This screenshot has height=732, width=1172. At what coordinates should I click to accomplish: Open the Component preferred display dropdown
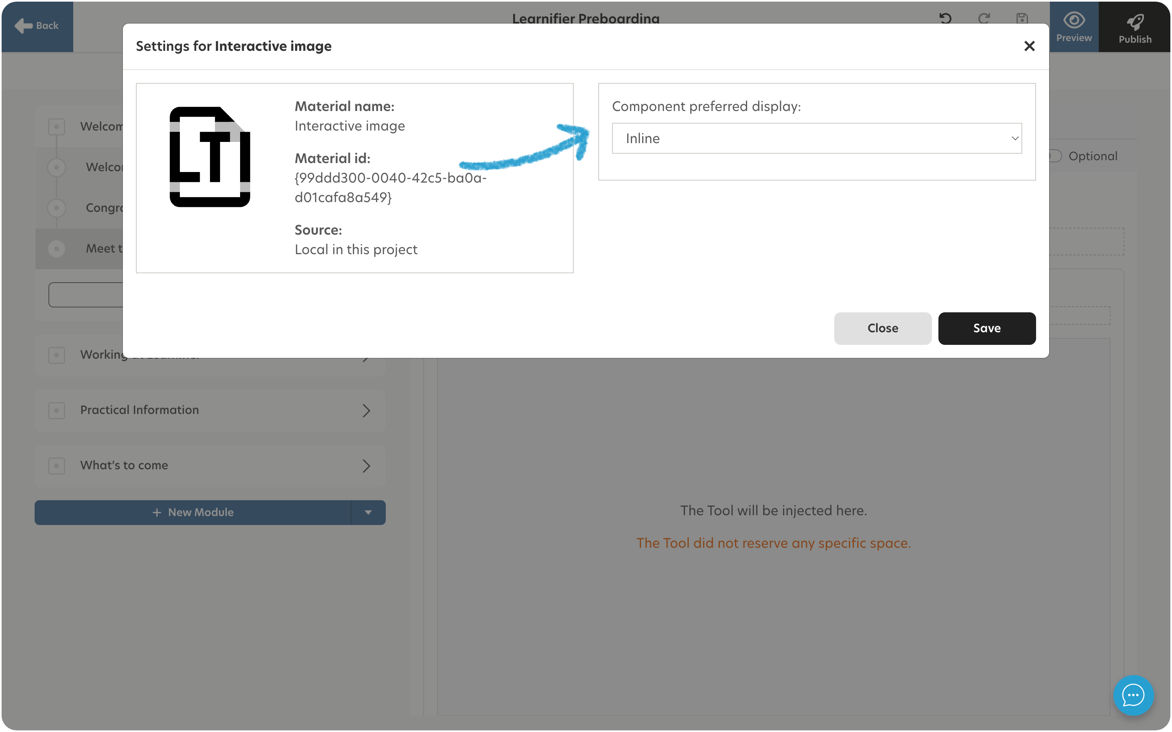(816, 138)
